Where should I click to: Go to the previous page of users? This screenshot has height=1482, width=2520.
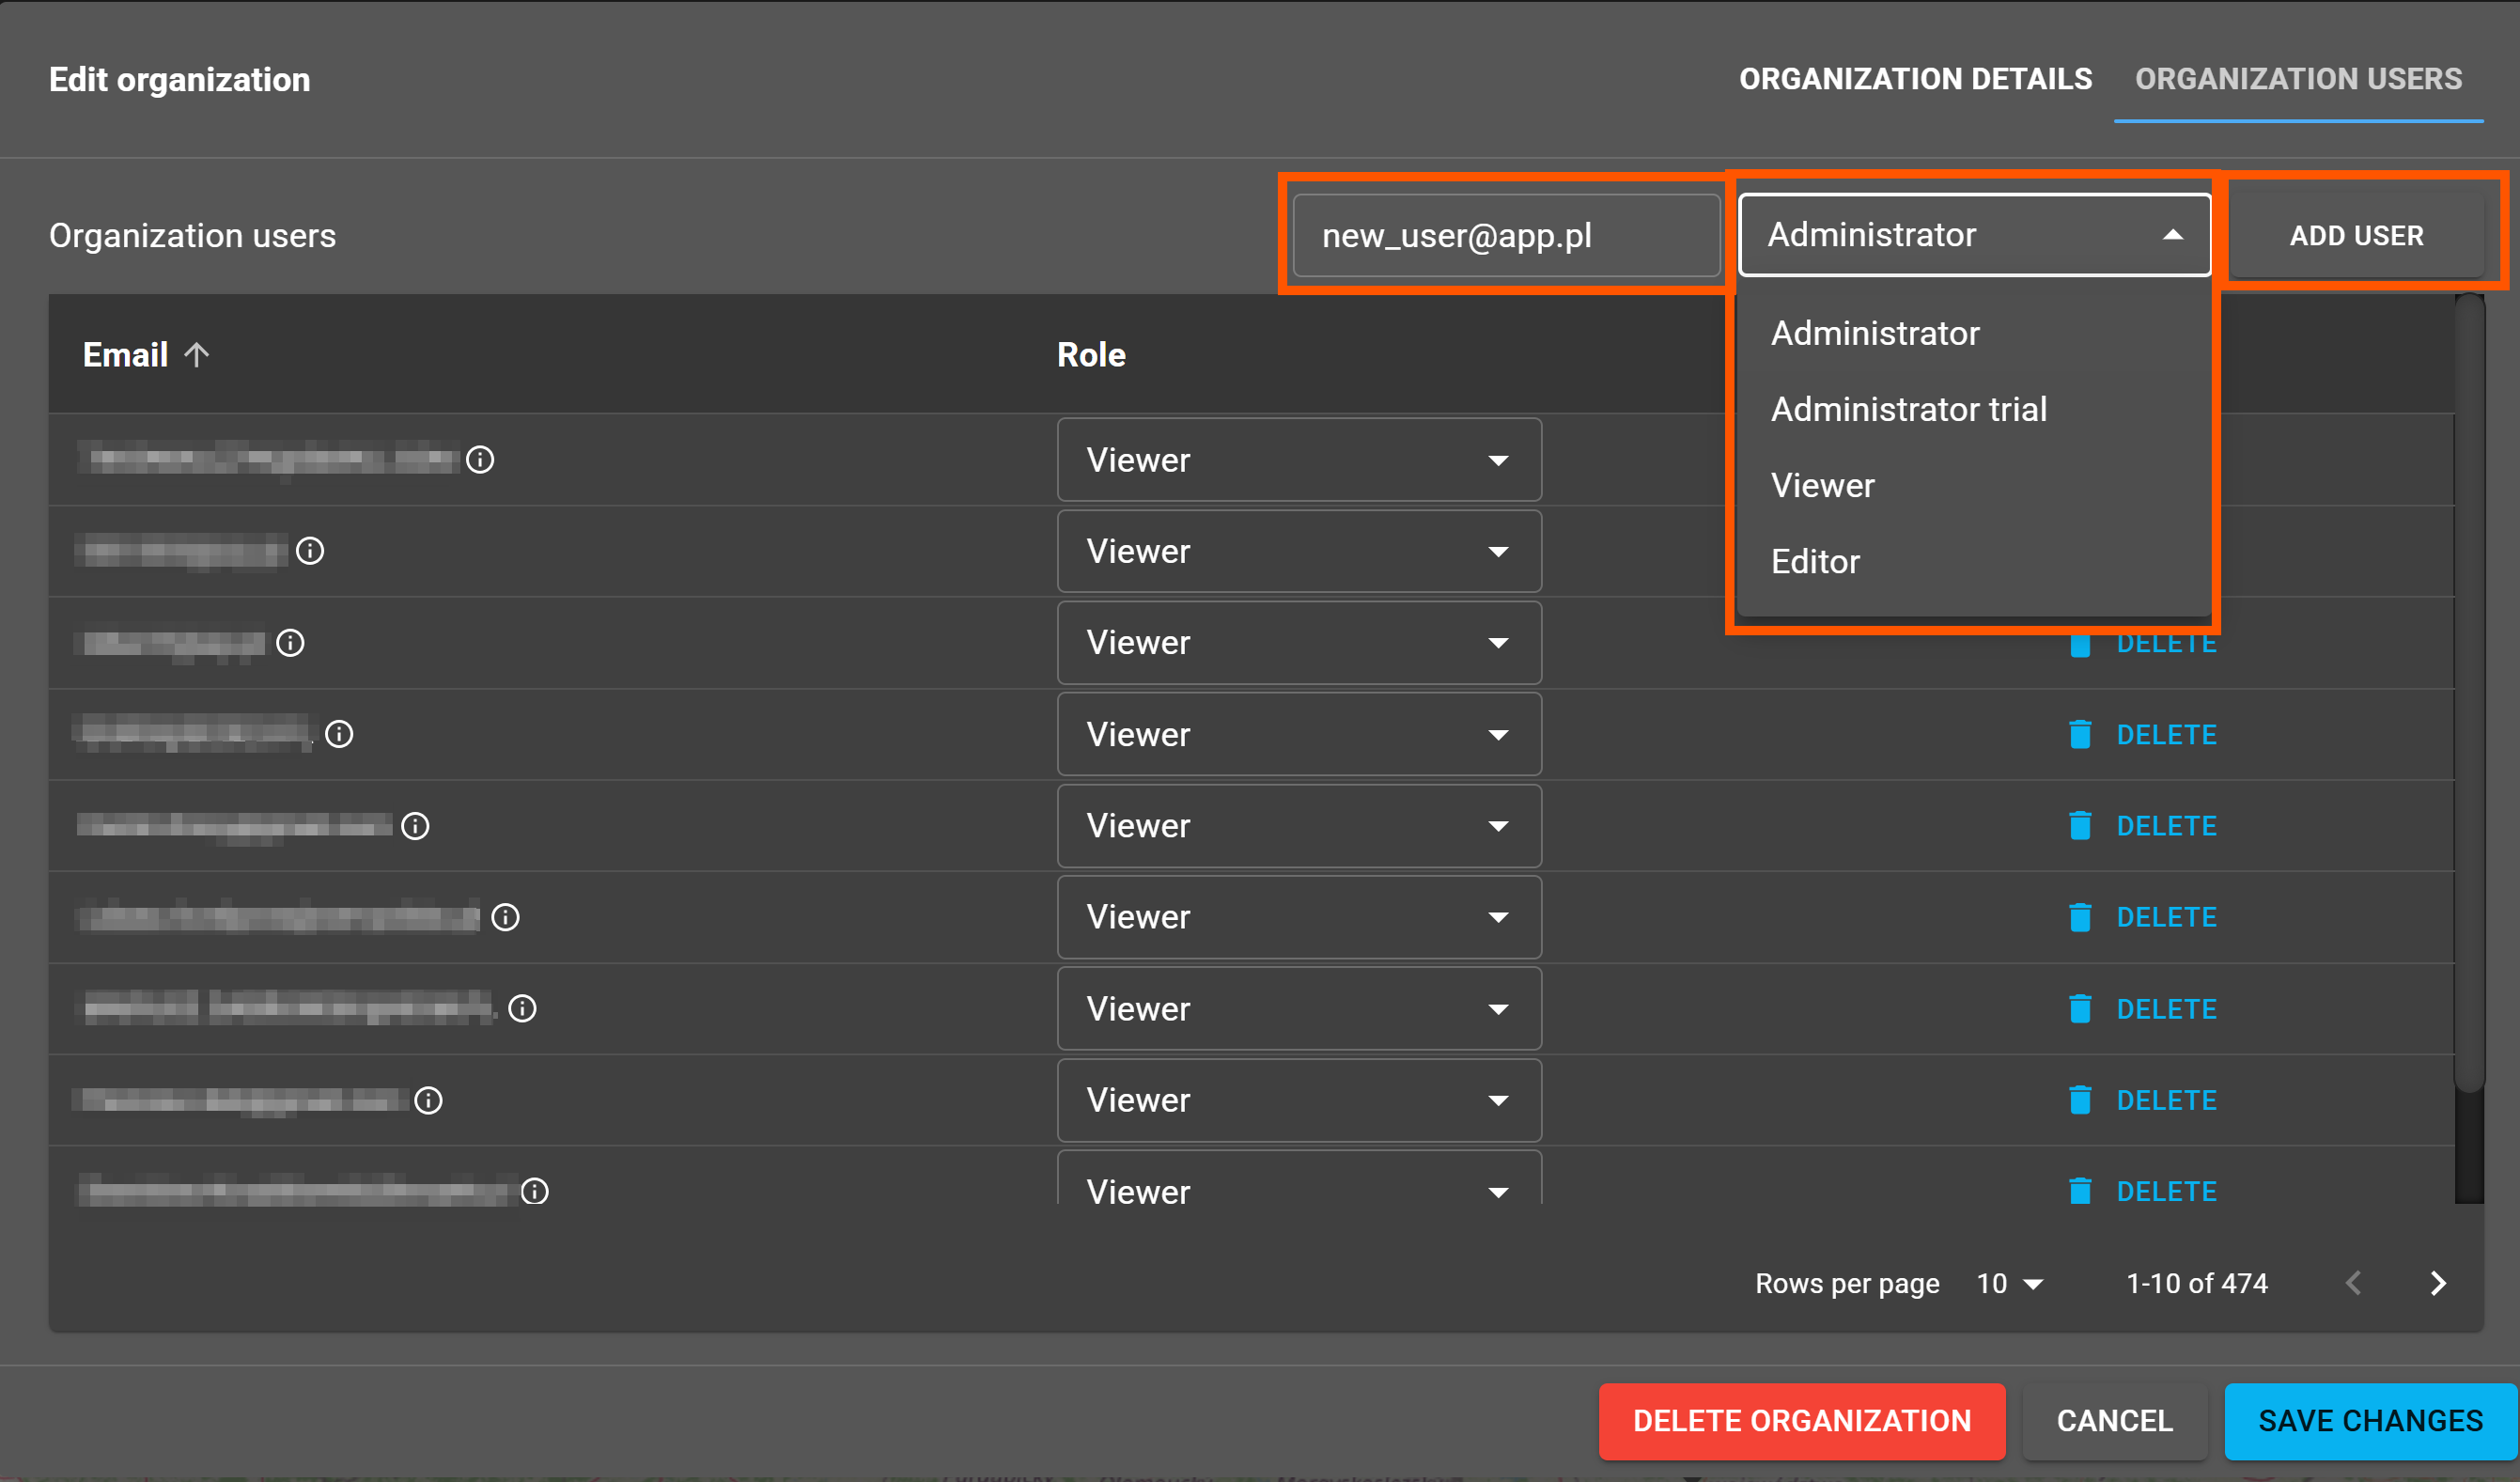point(2354,1283)
